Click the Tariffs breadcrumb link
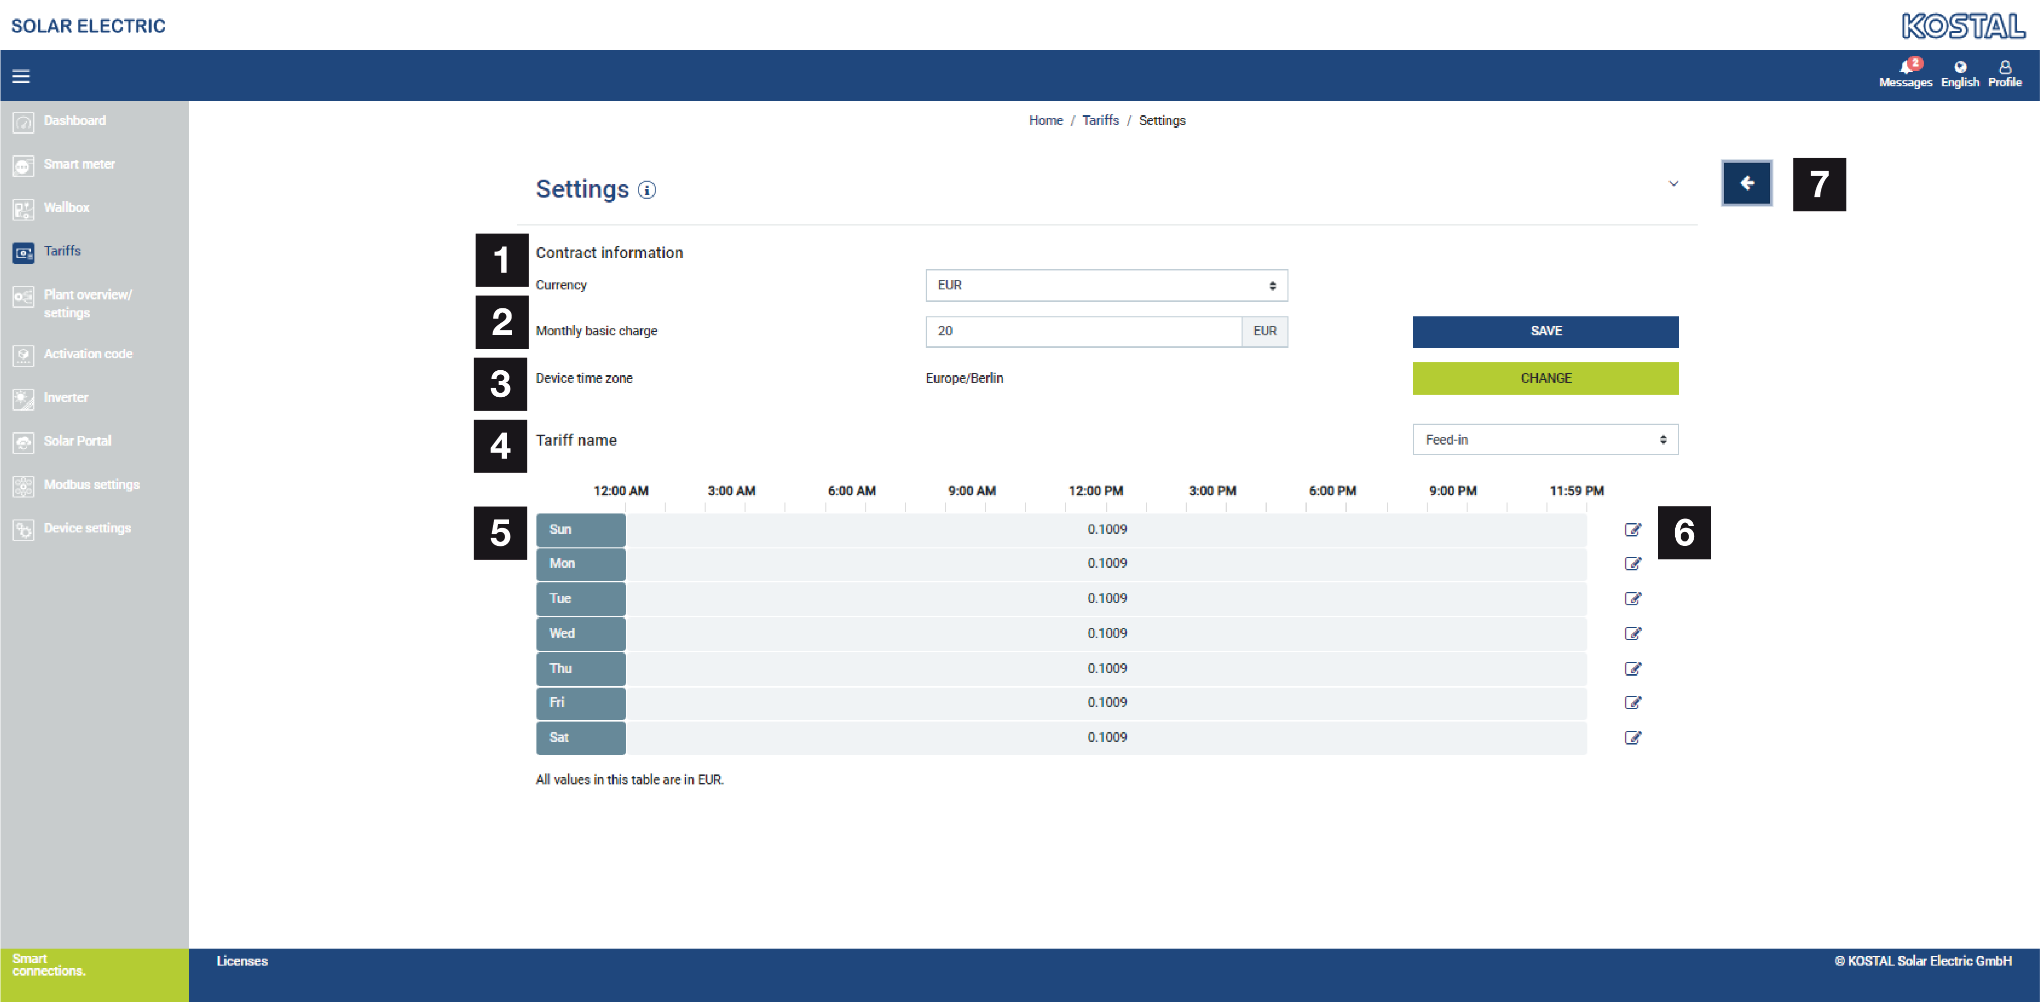The image size is (2040, 1002). pos(1100,120)
